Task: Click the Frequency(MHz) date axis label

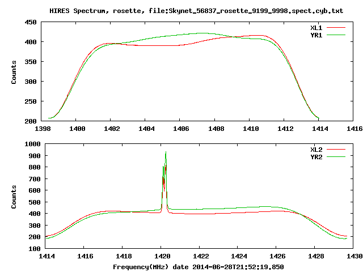Action: pos(199,267)
